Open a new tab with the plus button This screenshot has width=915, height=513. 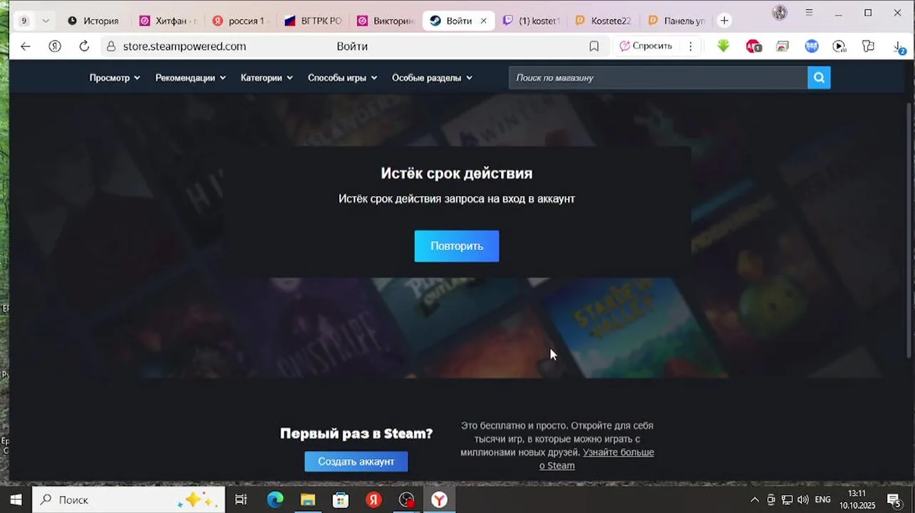pyautogui.click(x=724, y=21)
